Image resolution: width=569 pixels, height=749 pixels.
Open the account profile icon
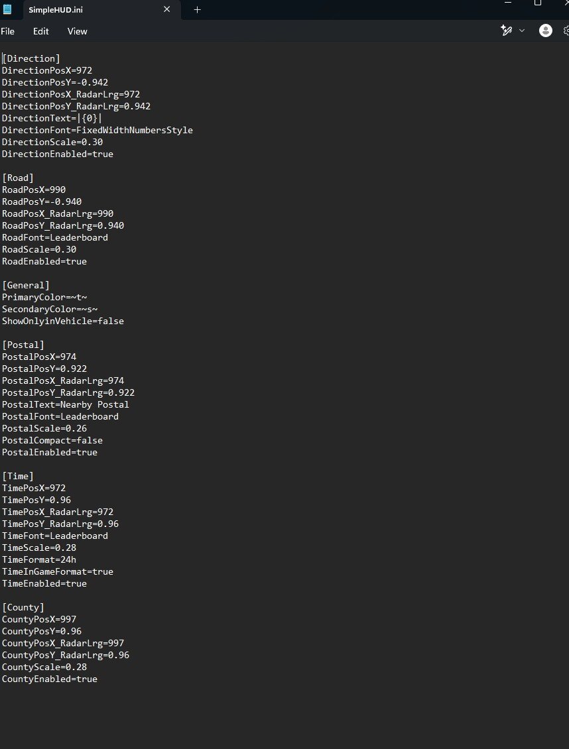click(x=546, y=30)
